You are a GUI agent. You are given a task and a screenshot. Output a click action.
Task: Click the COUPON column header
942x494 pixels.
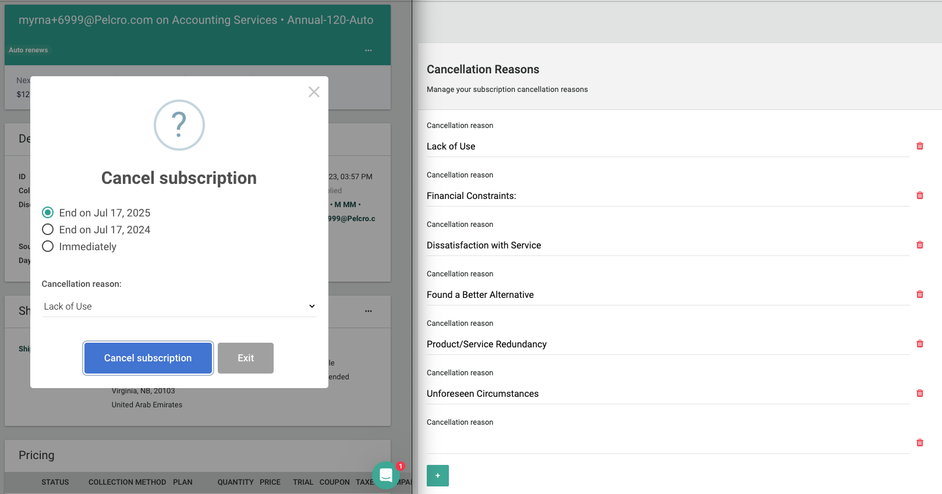pyautogui.click(x=335, y=482)
